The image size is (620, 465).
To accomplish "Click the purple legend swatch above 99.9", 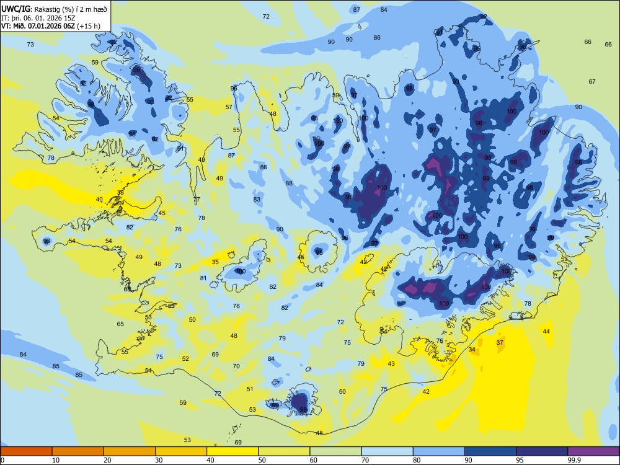I will (x=593, y=451).
